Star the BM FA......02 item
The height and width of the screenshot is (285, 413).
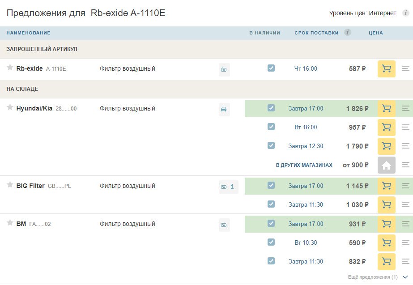point(10,222)
